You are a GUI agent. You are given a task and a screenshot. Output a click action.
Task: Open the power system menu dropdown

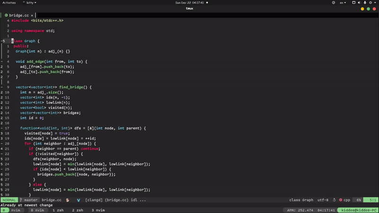tap(376, 3)
